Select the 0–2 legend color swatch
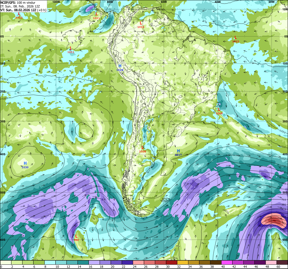The height and width of the screenshot is (269, 288). 6,263
